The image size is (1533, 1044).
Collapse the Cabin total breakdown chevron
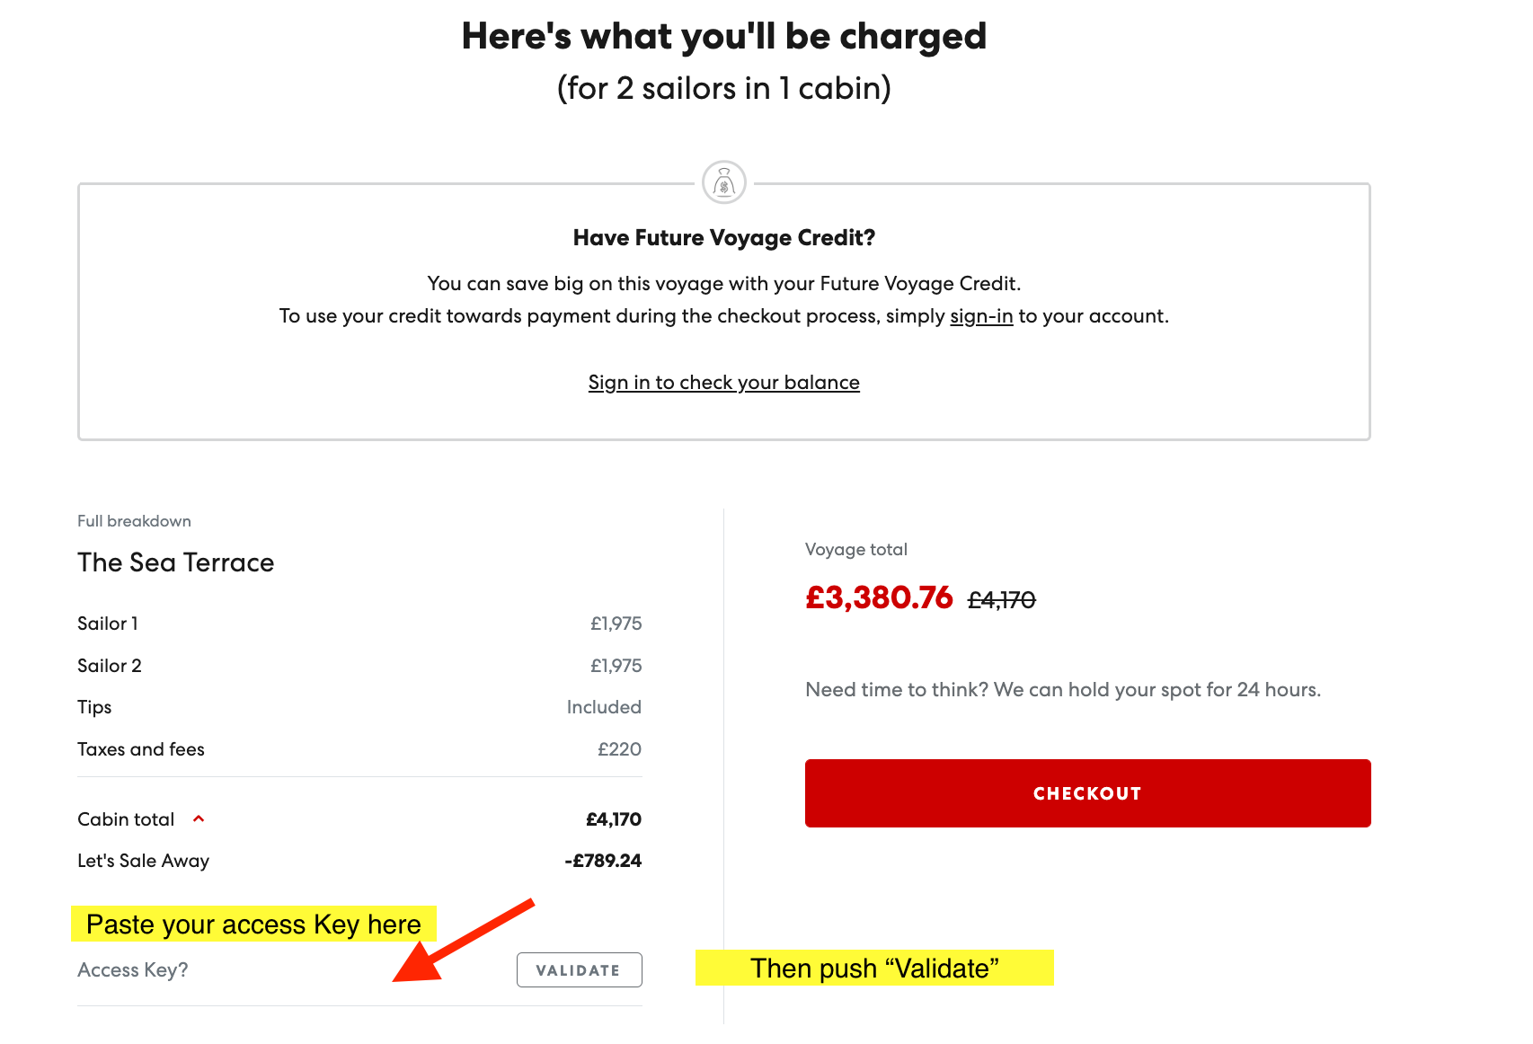point(199,818)
